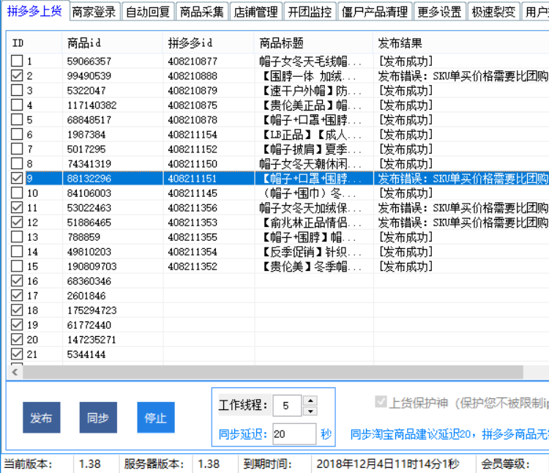The image size is (549, 473).
Task: Tick the checkbox for row 4
Action: click(17, 105)
